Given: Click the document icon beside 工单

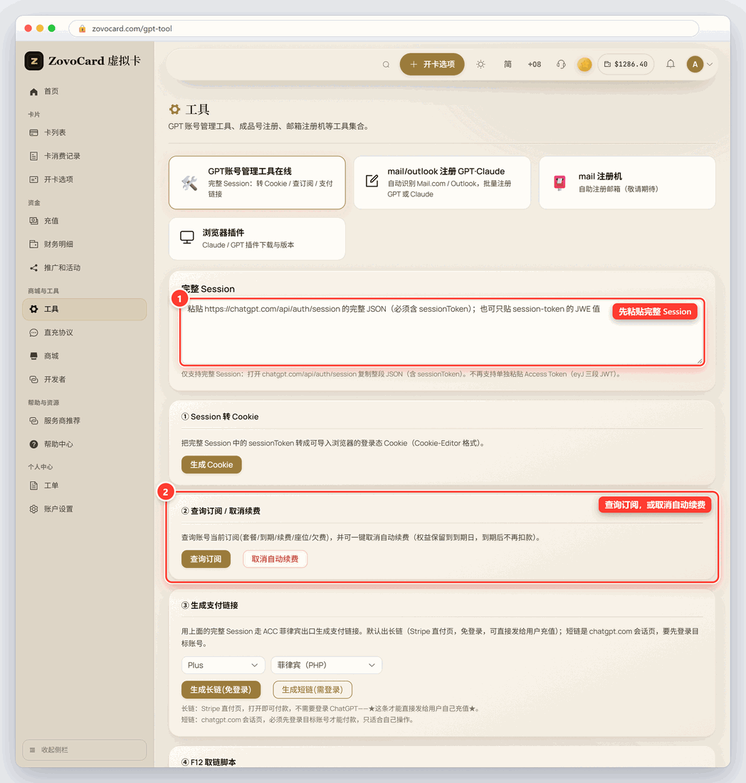Looking at the screenshot, I should click(33, 486).
